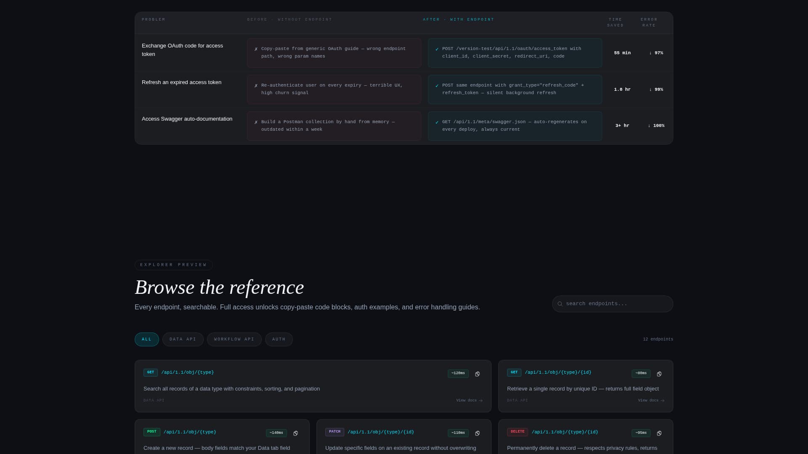Click the TIME SAVED column header
808x454 pixels.
[615, 23]
